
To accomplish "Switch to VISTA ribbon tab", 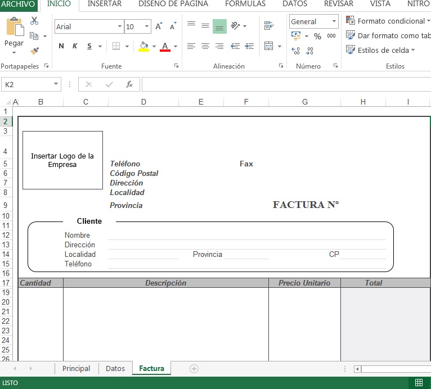I will [380, 4].
